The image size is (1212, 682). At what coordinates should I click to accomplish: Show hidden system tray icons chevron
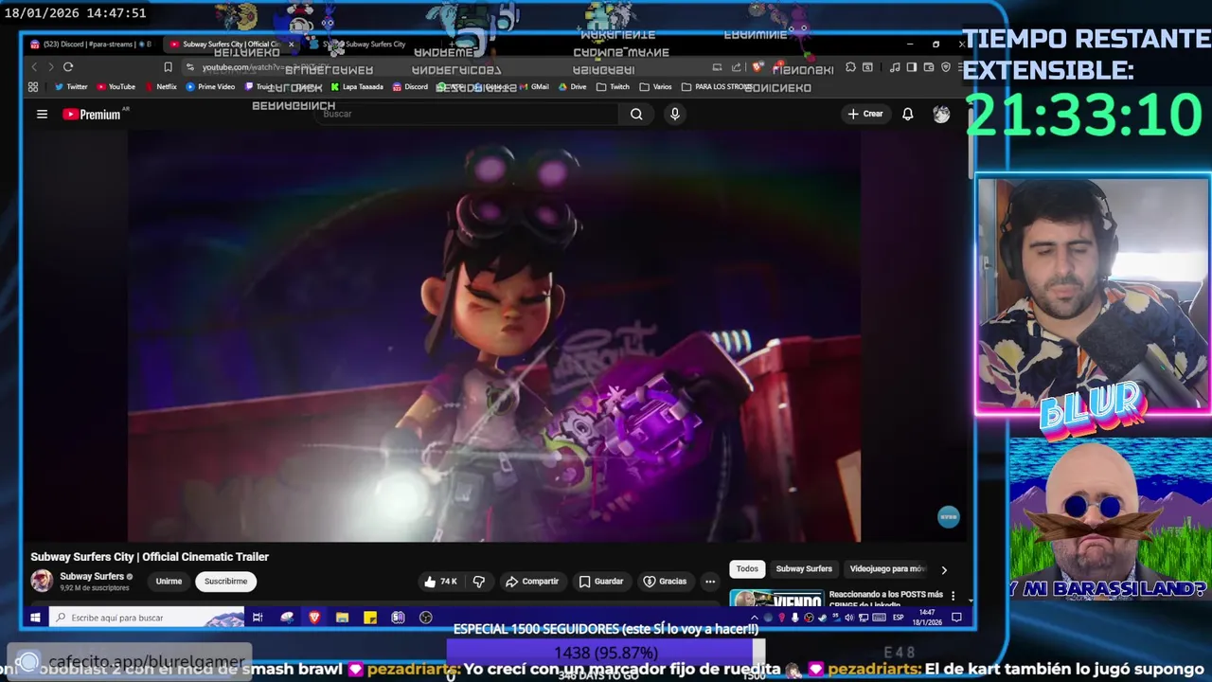click(x=756, y=618)
